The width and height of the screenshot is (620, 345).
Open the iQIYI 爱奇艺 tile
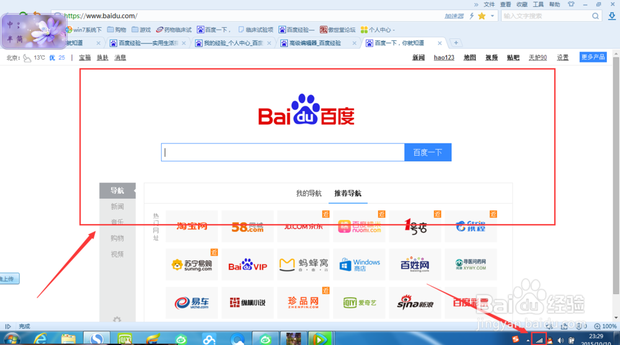point(359,303)
